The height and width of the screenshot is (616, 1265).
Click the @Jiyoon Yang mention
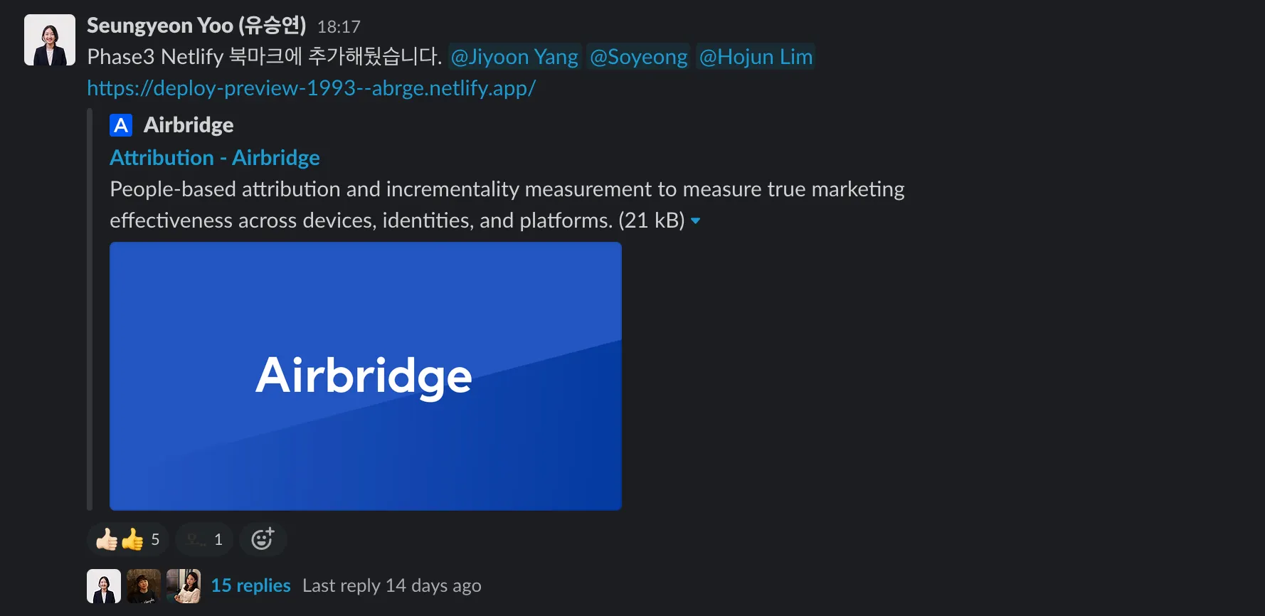[x=514, y=57]
